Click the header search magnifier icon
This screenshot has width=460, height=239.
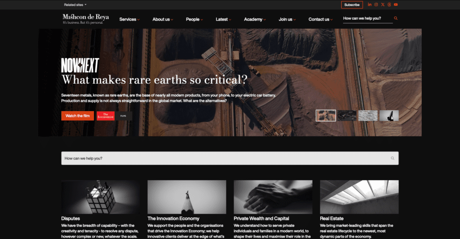pos(396,18)
